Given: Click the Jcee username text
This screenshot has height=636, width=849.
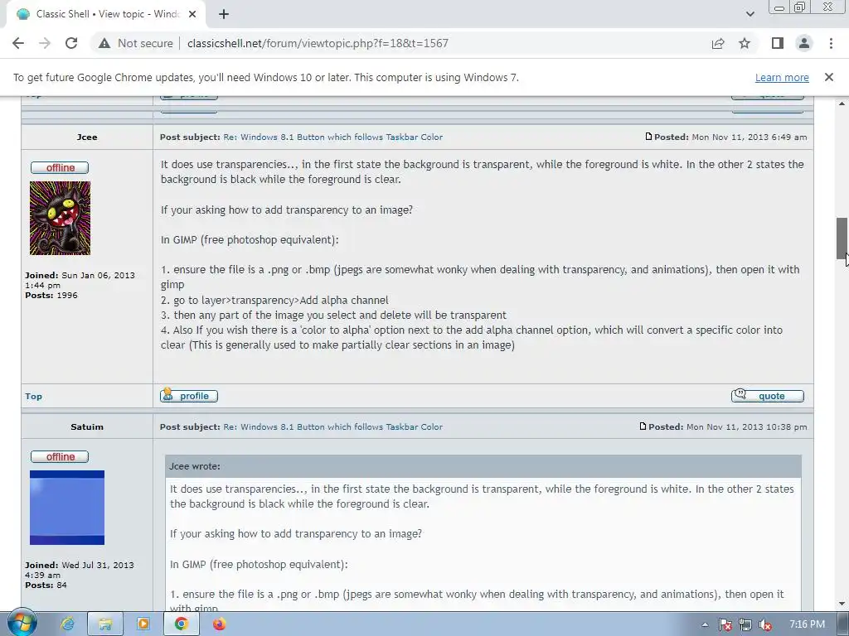Looking at the screenshot, I should [87, 137].
